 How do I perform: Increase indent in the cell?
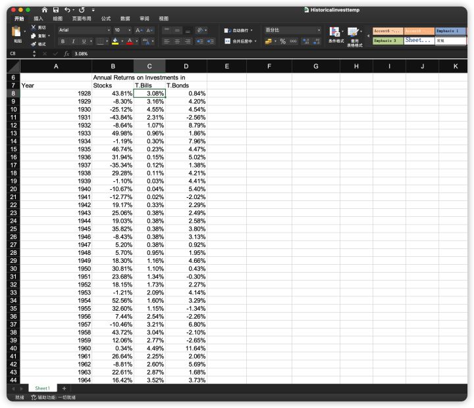pos(211,41)
